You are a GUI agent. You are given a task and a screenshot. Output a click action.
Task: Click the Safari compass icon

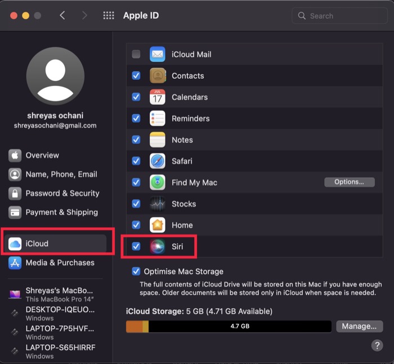click(x=157, y=161)
